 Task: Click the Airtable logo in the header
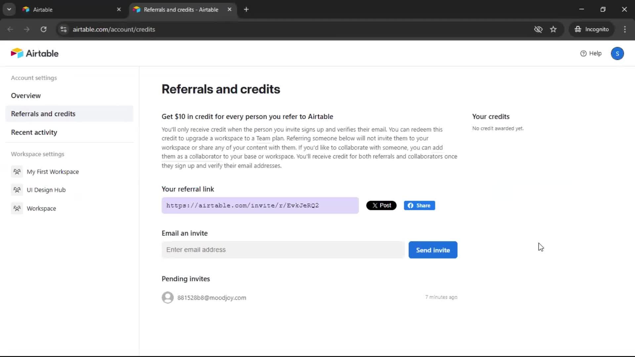pos(35,53)
